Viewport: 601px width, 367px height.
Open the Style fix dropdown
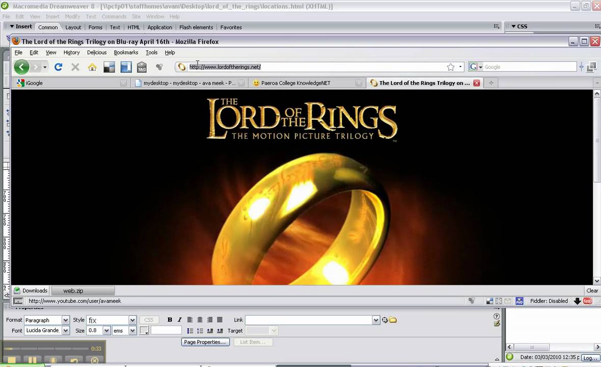[x=132, y=320]
